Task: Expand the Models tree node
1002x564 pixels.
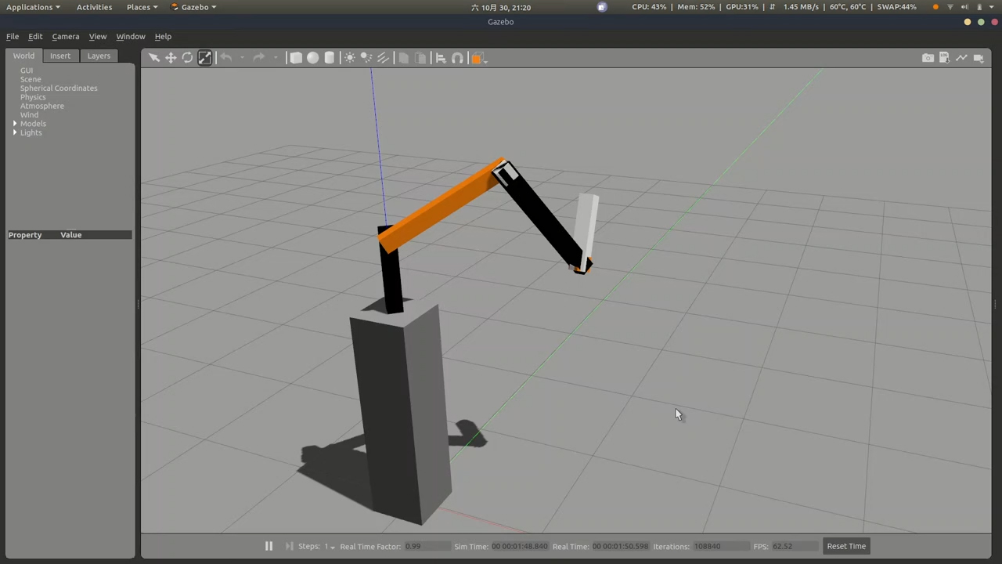Action: tap(15, 124)
